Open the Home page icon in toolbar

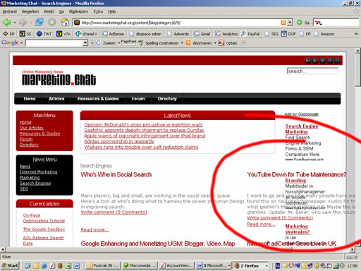pos(65,23)
